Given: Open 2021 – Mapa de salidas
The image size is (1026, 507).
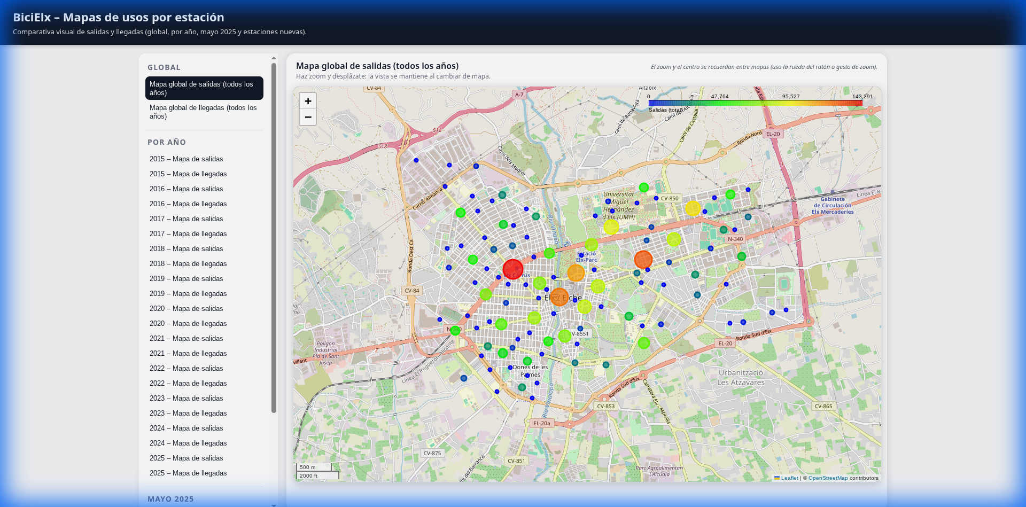Looking at the screenshot, I should coord(204,338).
